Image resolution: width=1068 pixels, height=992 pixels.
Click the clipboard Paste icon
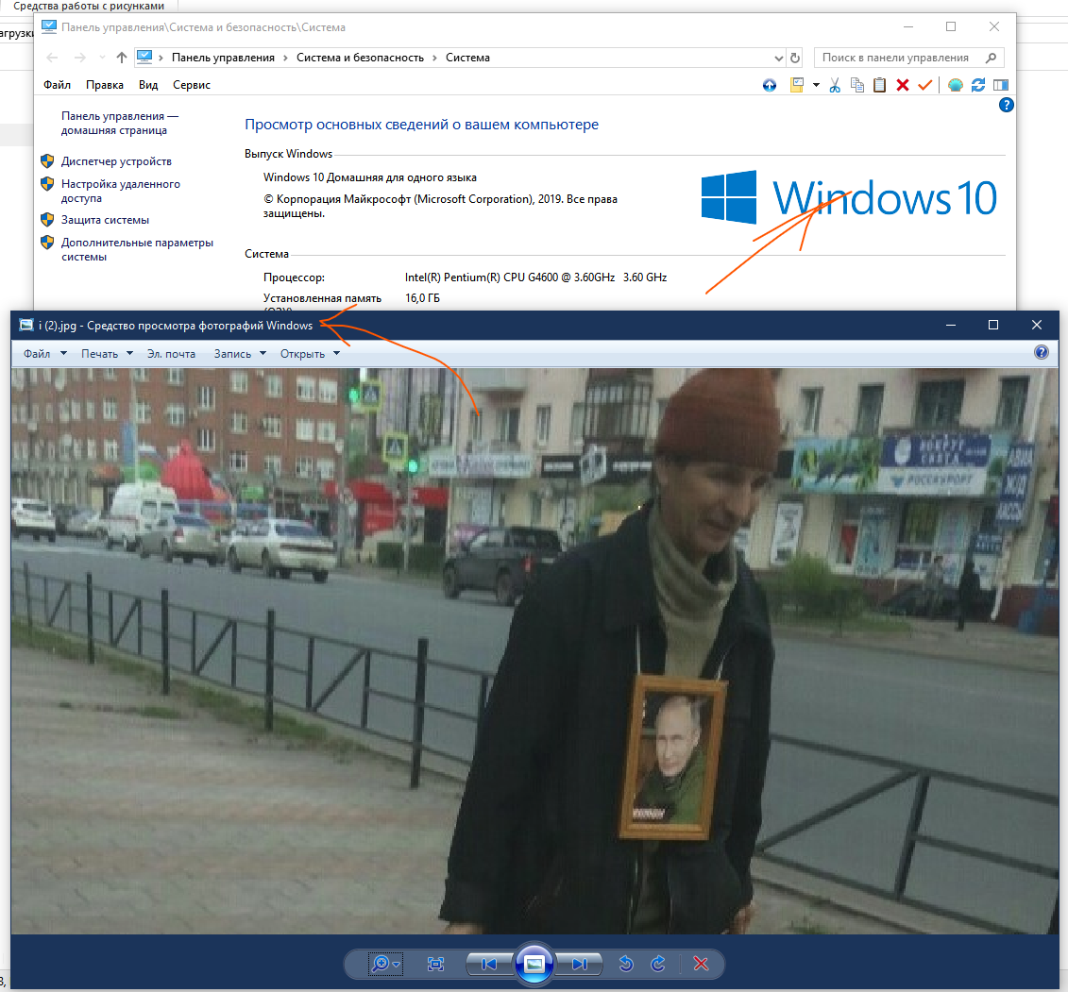(879, 85)
